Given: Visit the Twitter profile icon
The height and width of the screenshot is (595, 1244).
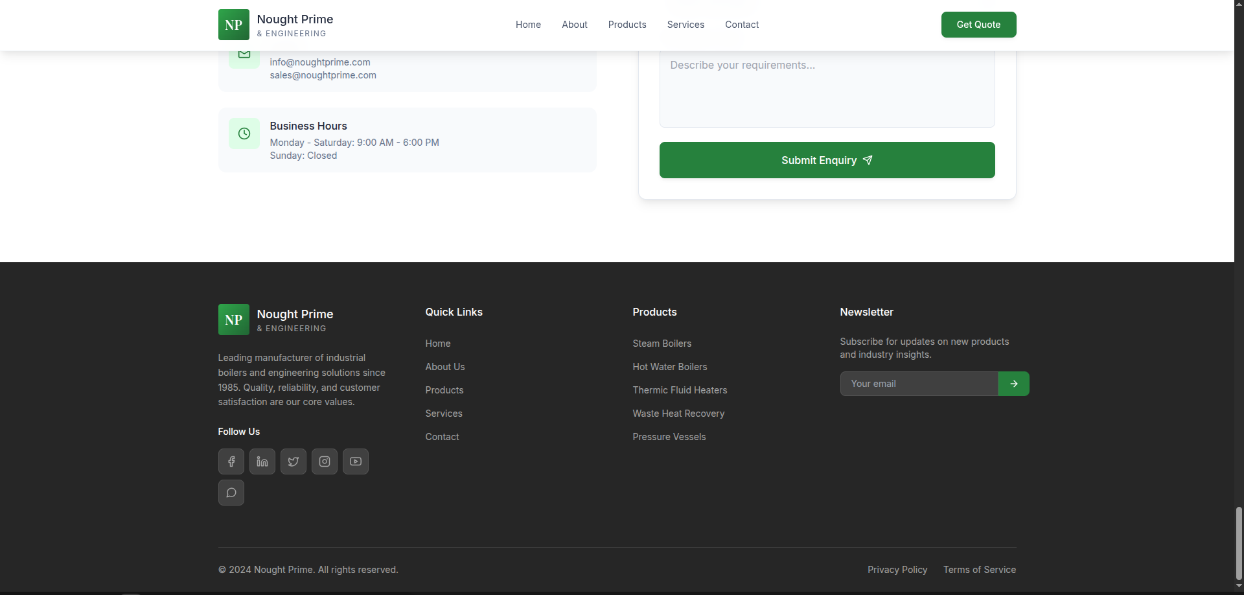Looking at the screenshot, I should (x=293, y=461).
